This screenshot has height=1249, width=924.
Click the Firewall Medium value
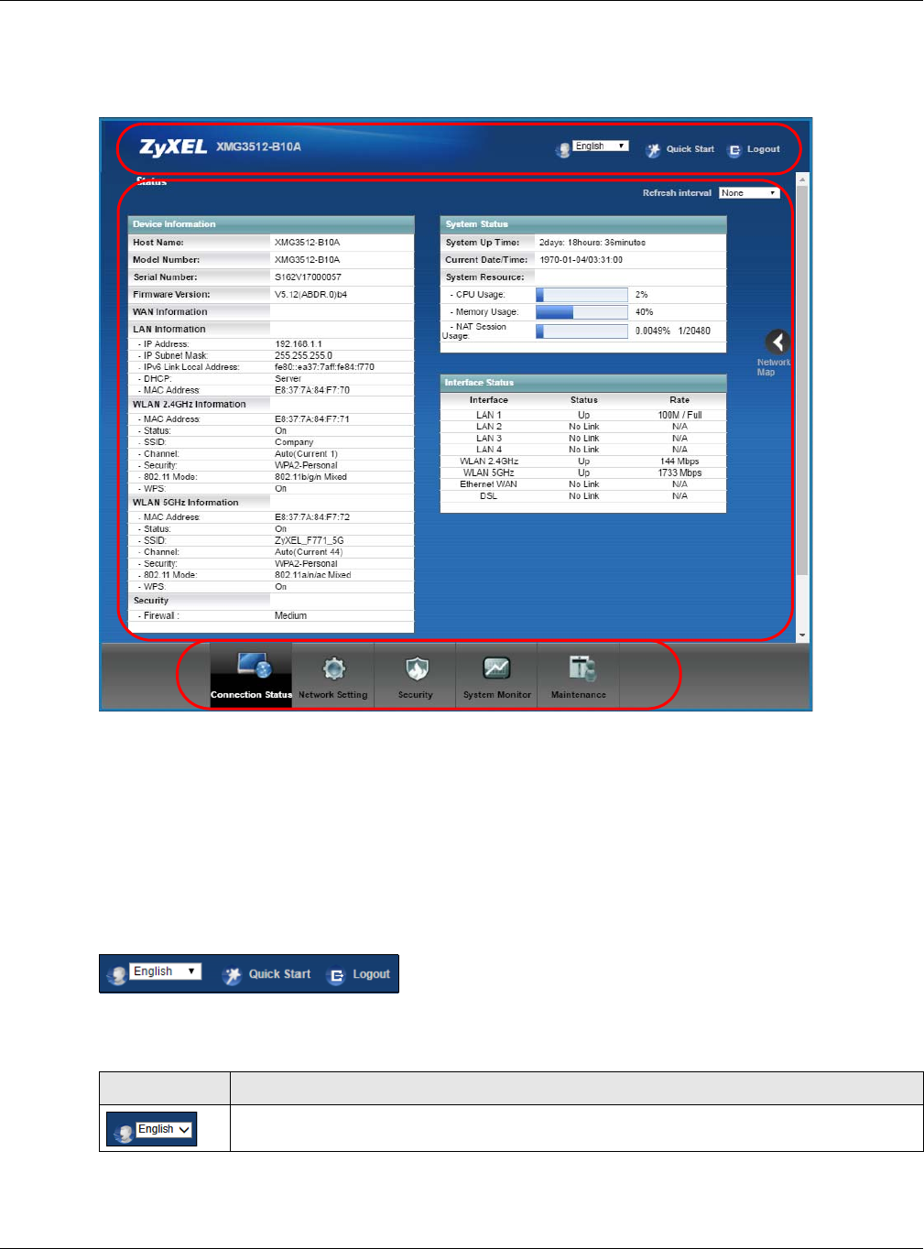pos(290,616)
